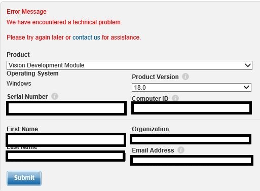The height and width of the screenshot is (191, 260).
Task: Click the chevron arrow of the Product dropdown
Action: tap(248, 65)
